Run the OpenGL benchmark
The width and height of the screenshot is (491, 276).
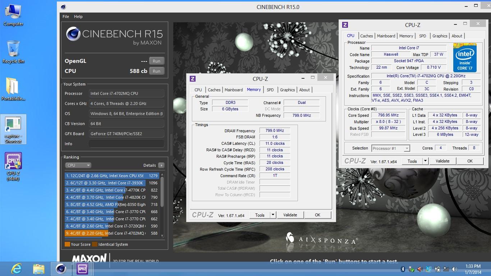[x=156, y=61]
